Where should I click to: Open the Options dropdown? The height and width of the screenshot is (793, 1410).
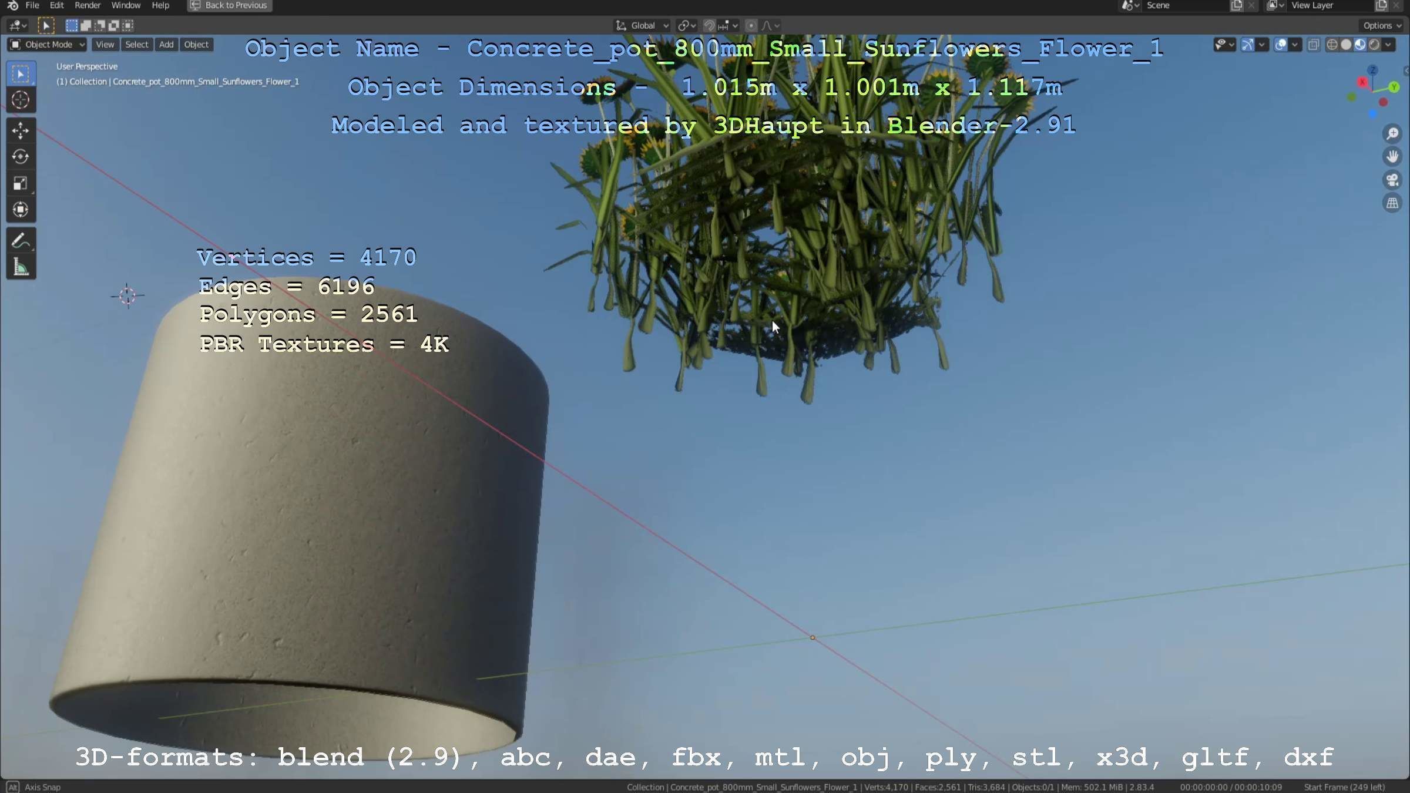pos(1382,25)
